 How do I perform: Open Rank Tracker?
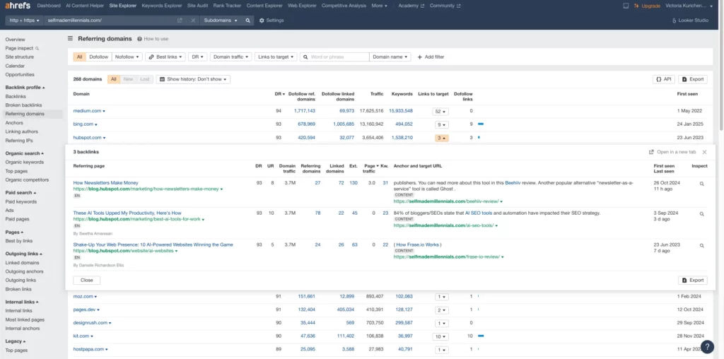click(227, 6)
